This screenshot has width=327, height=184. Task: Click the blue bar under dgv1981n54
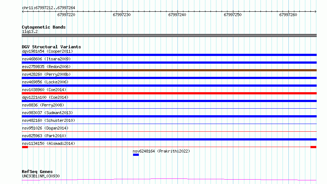coord(169,55)
